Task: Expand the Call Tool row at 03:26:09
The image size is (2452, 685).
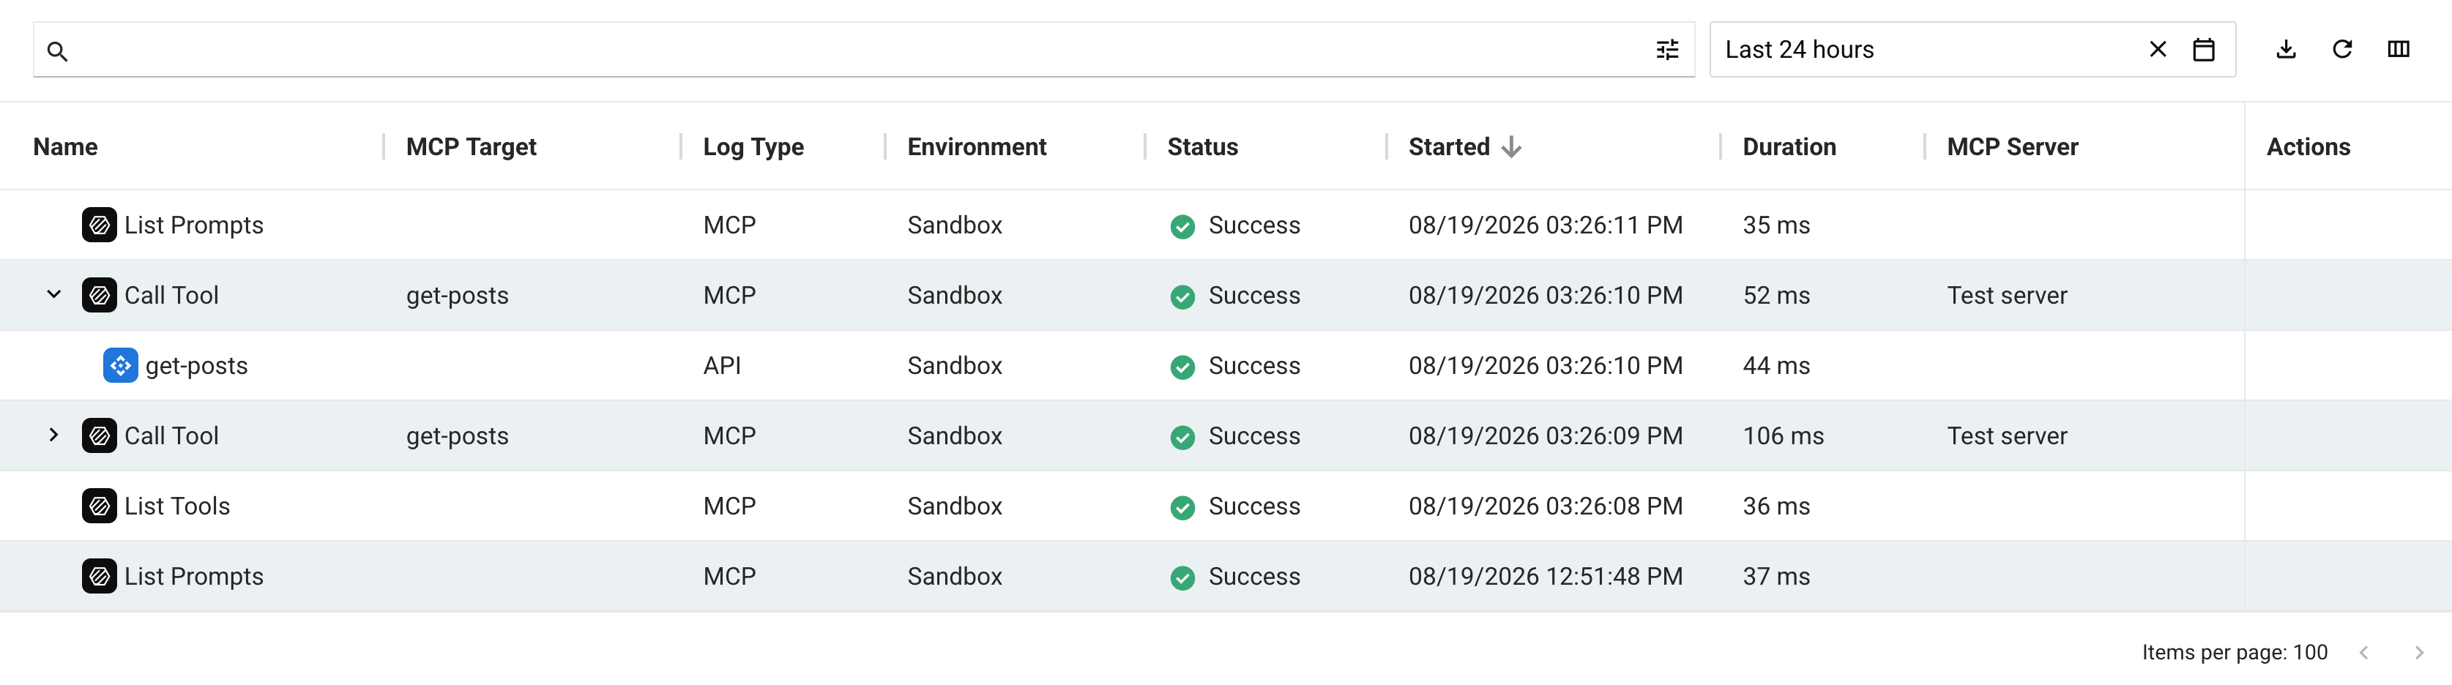Action: coord(54,435)
